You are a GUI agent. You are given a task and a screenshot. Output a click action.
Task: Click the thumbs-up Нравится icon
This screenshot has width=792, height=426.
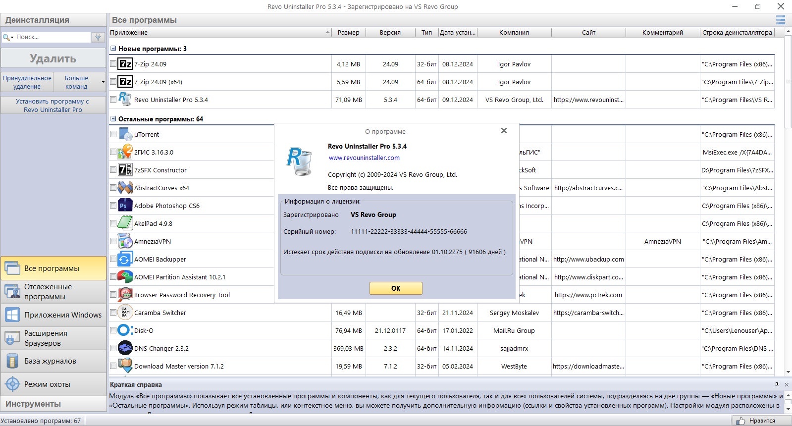pos(741,421)
